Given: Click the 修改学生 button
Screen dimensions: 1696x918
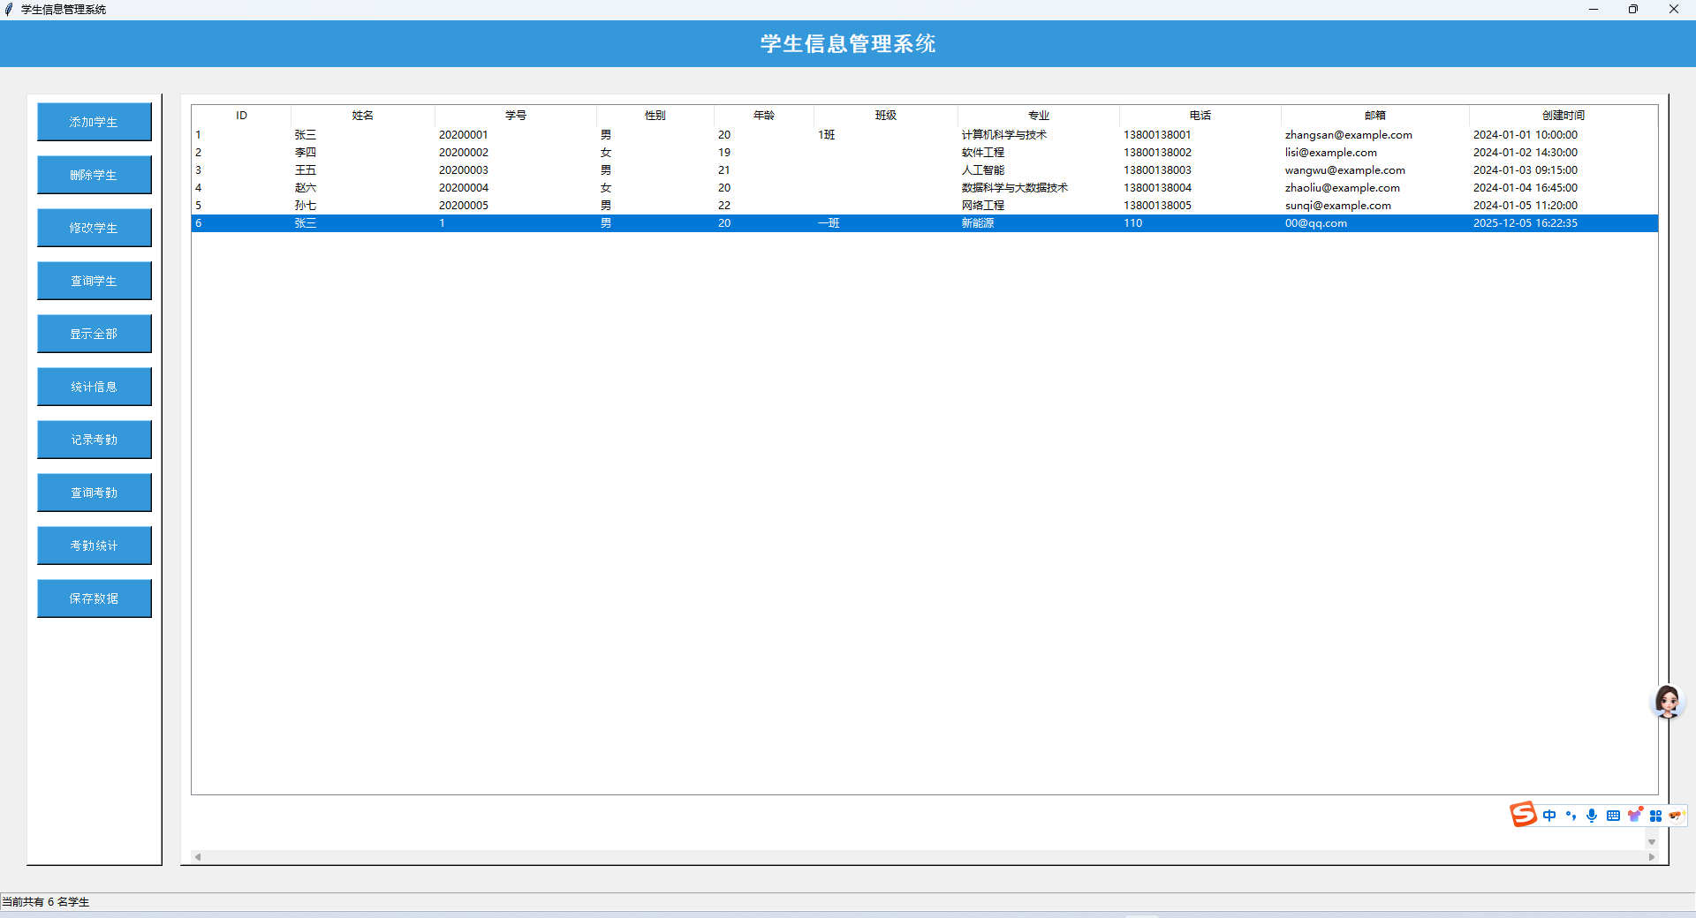Looking at the screenshot, I should point(95,227).
